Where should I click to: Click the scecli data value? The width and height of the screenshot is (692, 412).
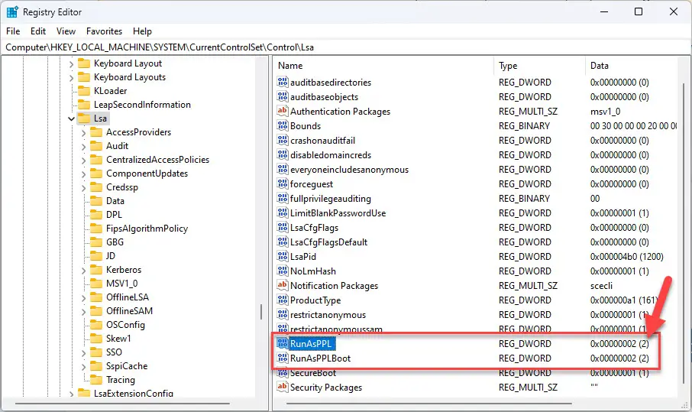(601, 286)
